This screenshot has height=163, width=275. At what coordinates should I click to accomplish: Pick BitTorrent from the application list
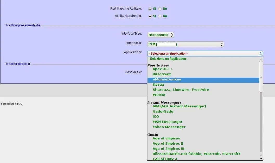203,74
